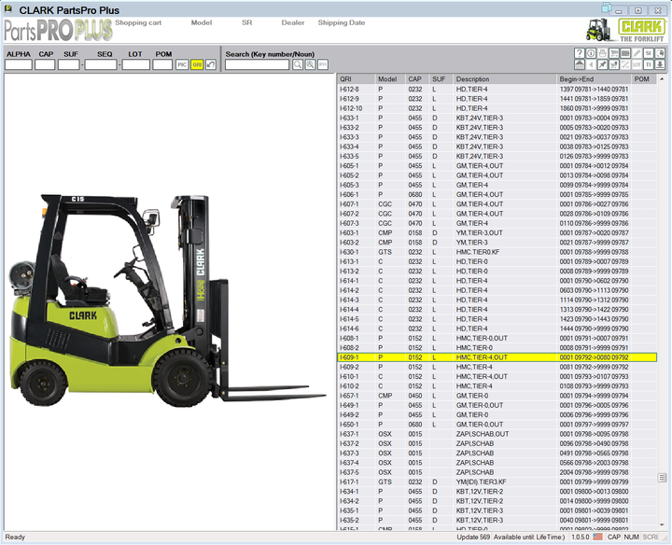Select row I-609-2 HMC,TIER-4

pyautogui.click(x=497, y=367)
